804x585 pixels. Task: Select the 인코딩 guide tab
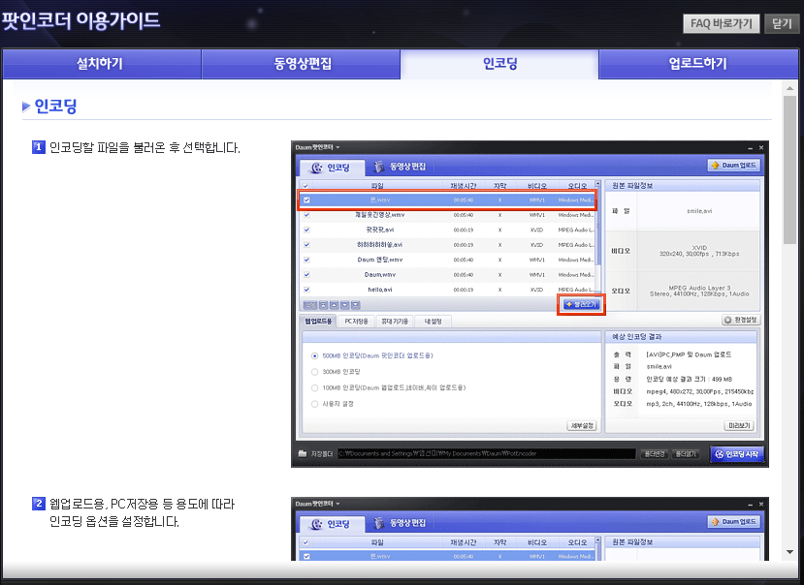tap(499, 64)
